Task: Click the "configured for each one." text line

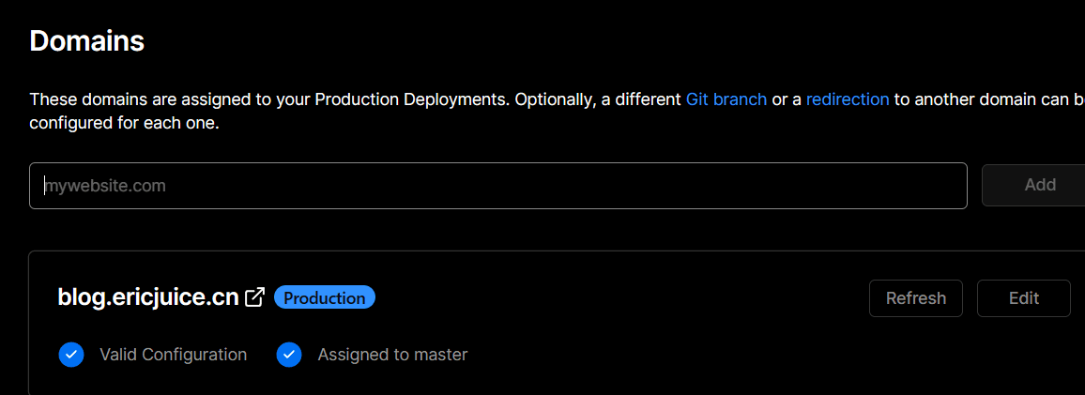Action: coord(124,123)
